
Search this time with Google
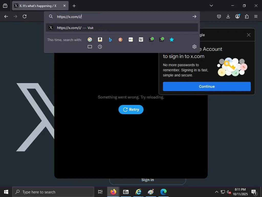coord(90,40)
